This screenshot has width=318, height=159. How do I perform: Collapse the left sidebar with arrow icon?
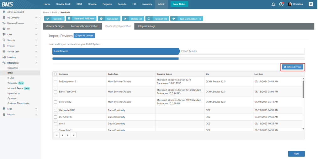(x=40, y=18)
